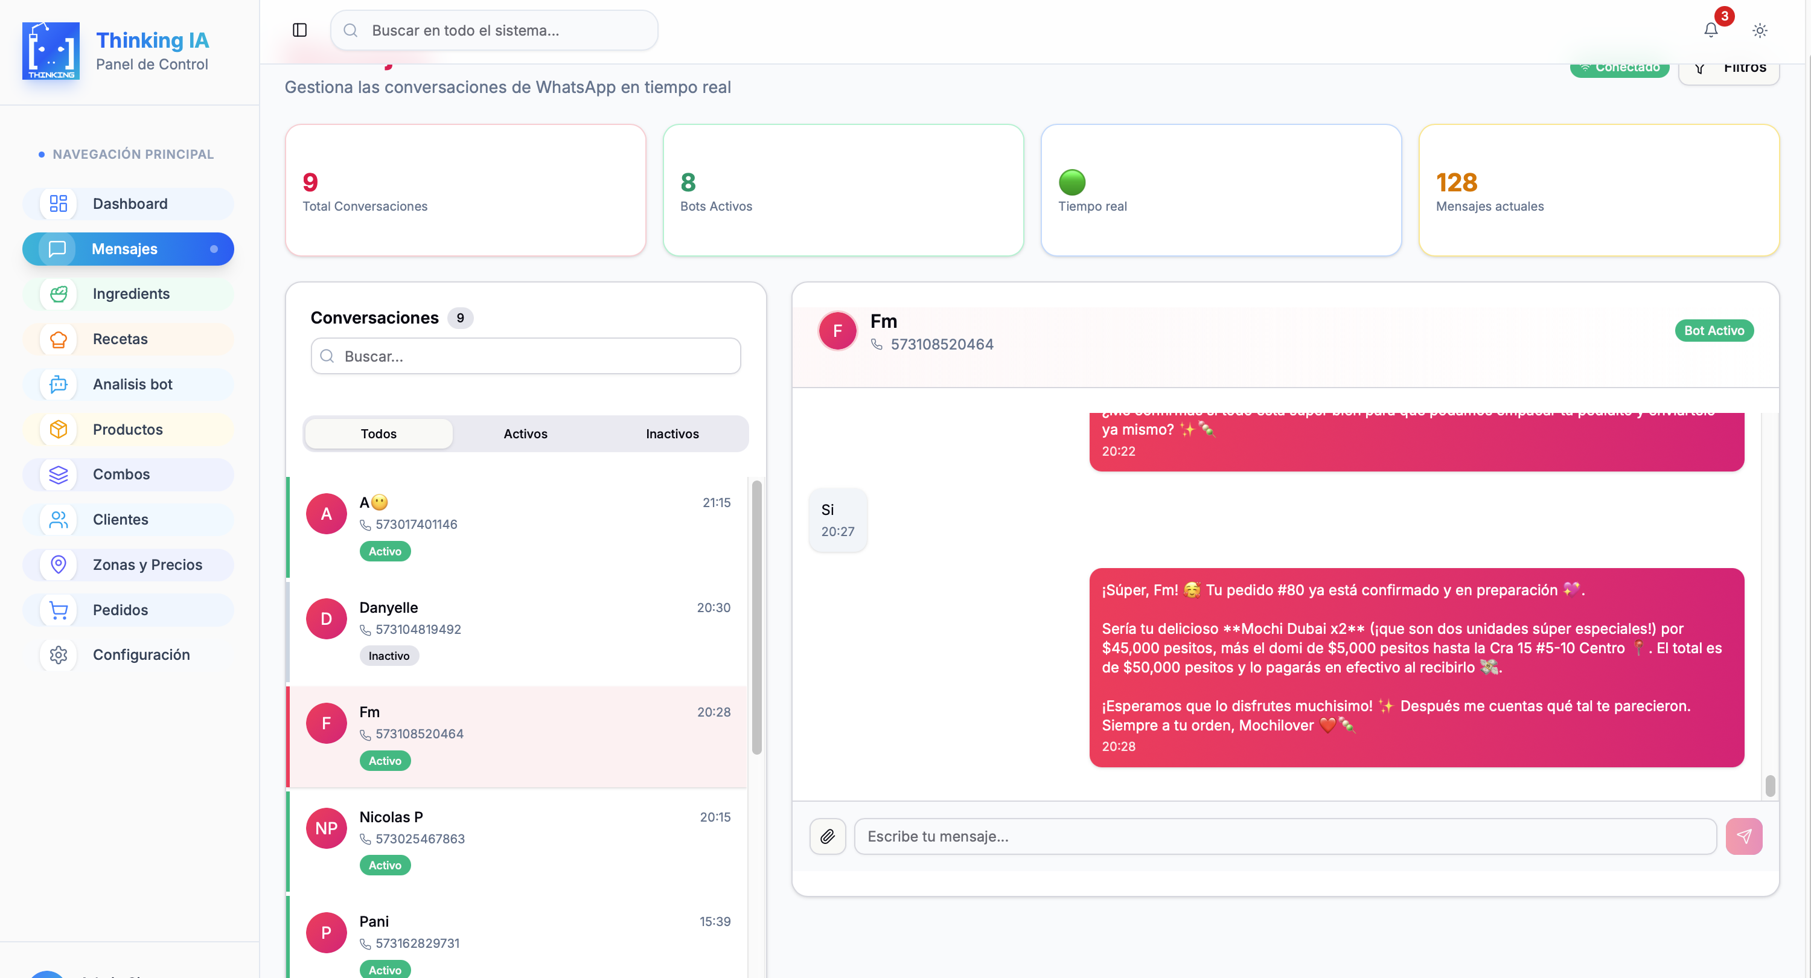Click the paperclip attachment icon

tap(828, 836)
